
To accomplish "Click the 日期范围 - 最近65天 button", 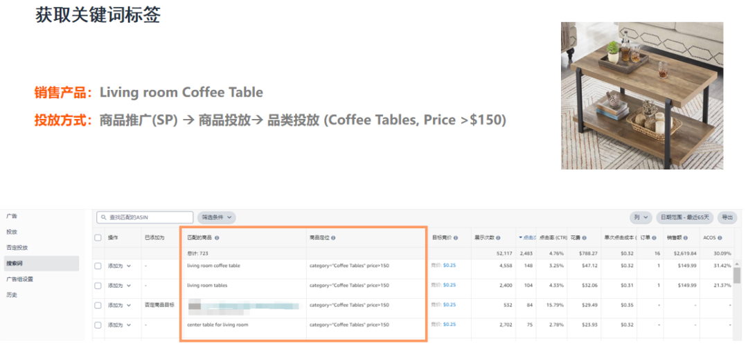I will click(x=684, y=217).
